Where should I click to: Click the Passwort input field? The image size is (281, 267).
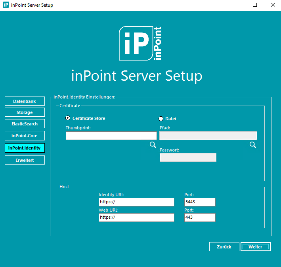pyautogui.click(x=188, y=157)
